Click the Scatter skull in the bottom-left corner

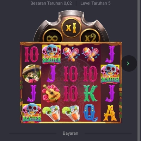(32, 113)
